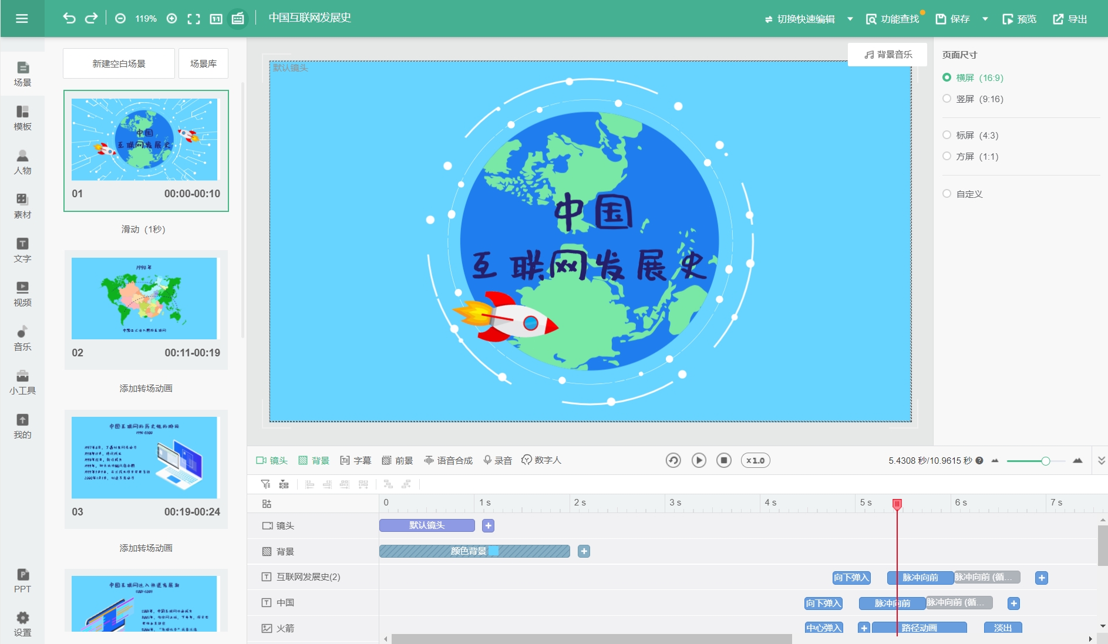Click 滑动 (1秒) transition label
This screenshot has width=1108, height=644.
pos(143,229)
